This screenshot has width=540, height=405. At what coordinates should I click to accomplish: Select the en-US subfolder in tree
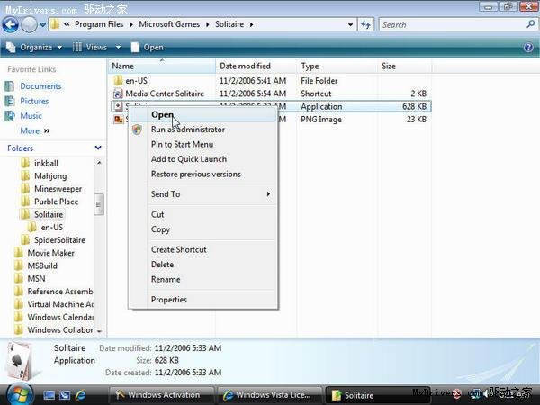tap(46, 228)
